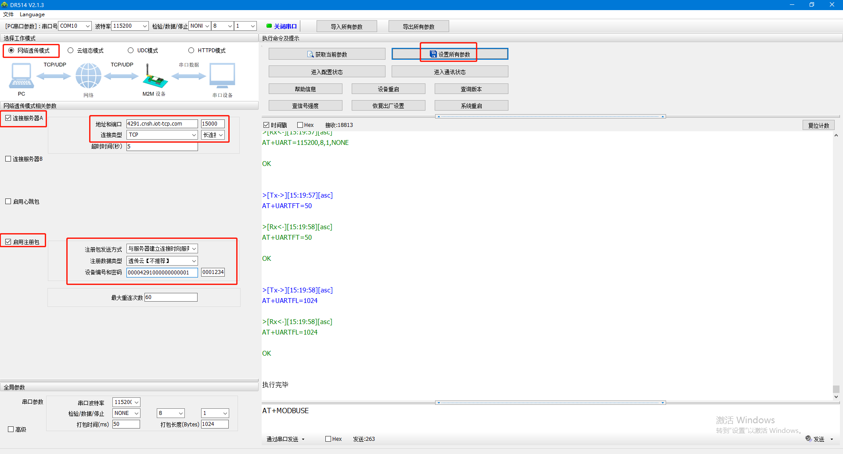Toggle the 启用心跳包 checkbox
843x454 pixels.
click(x=8, y=202)
